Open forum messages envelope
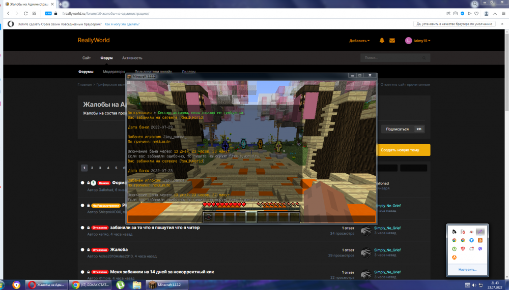509x290 pixels. pos(392,41)
